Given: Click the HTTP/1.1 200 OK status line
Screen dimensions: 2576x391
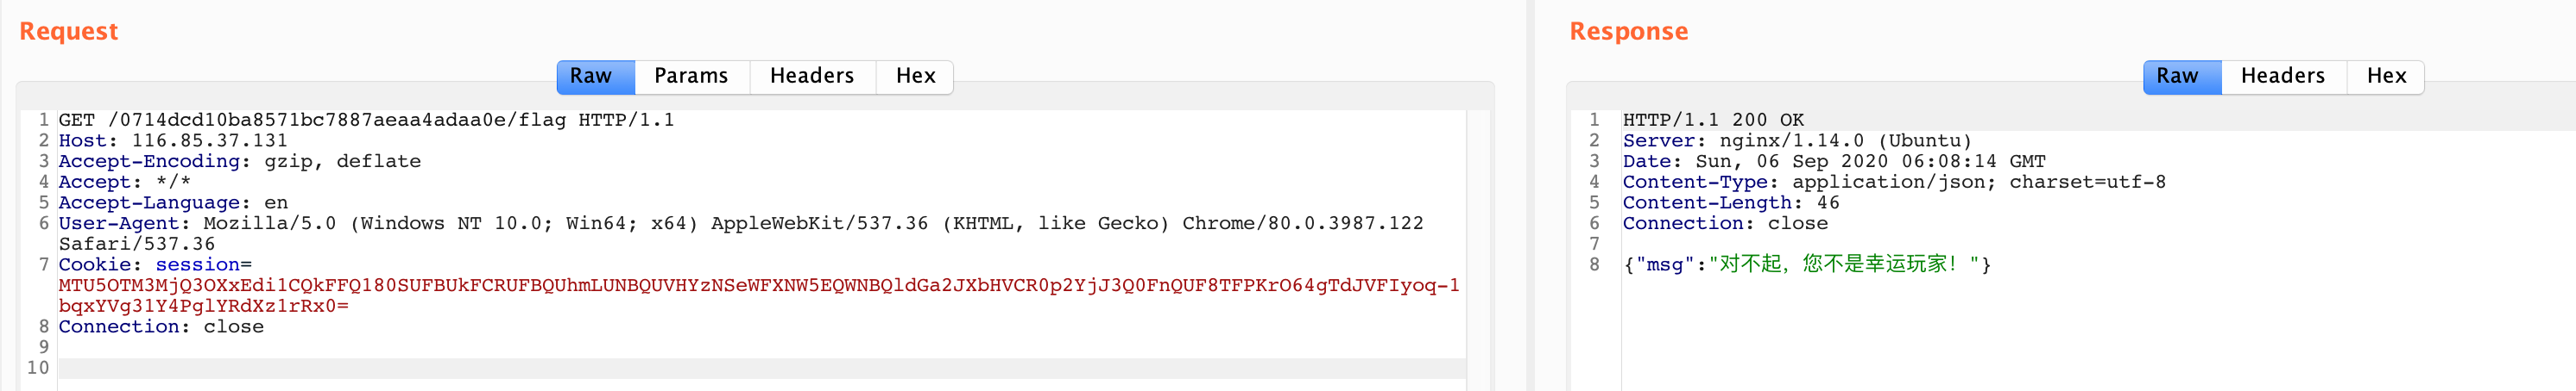Looking at the screenshot, I should tap(1713, 120).
